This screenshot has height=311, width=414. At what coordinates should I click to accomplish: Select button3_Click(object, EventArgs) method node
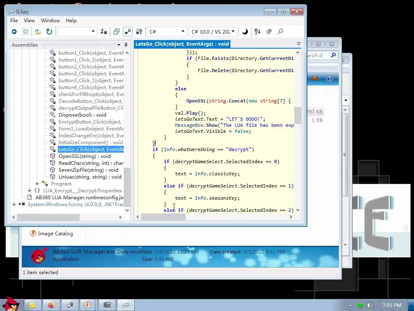91,74
